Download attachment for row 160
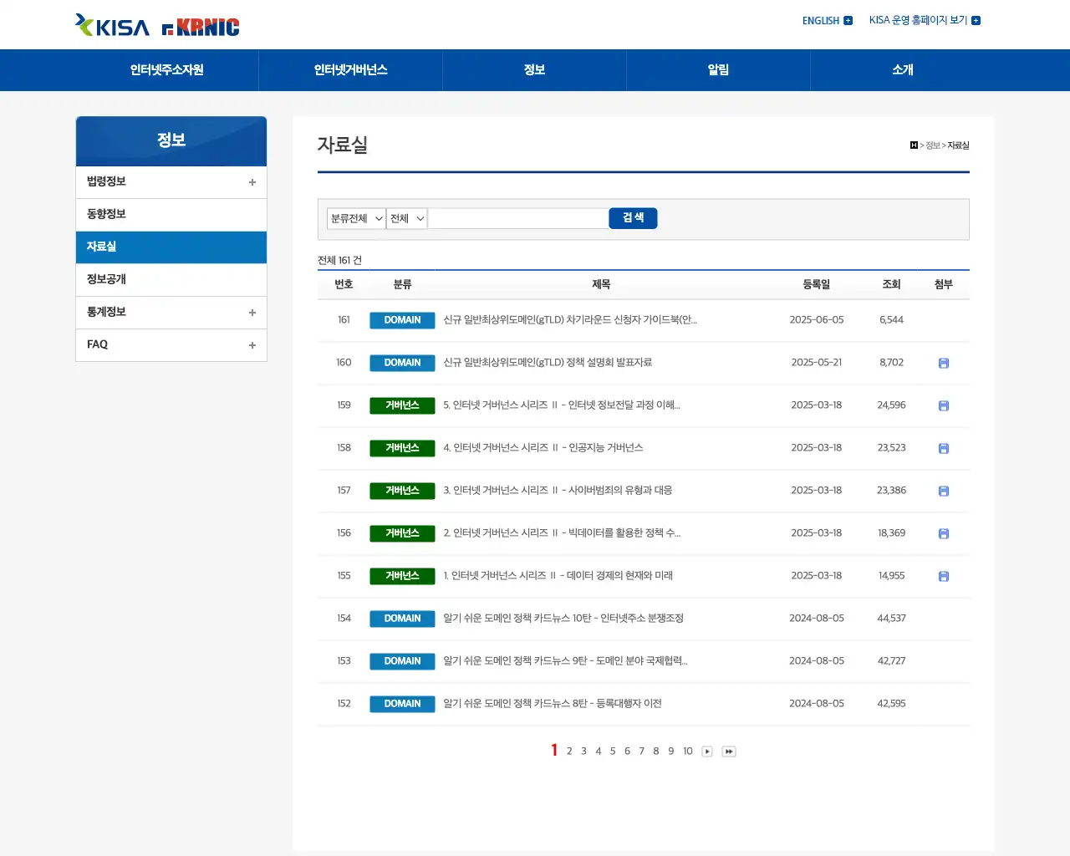Viewport: 1070px width, 856px height. pyautogui.click(x=944, y=363)
